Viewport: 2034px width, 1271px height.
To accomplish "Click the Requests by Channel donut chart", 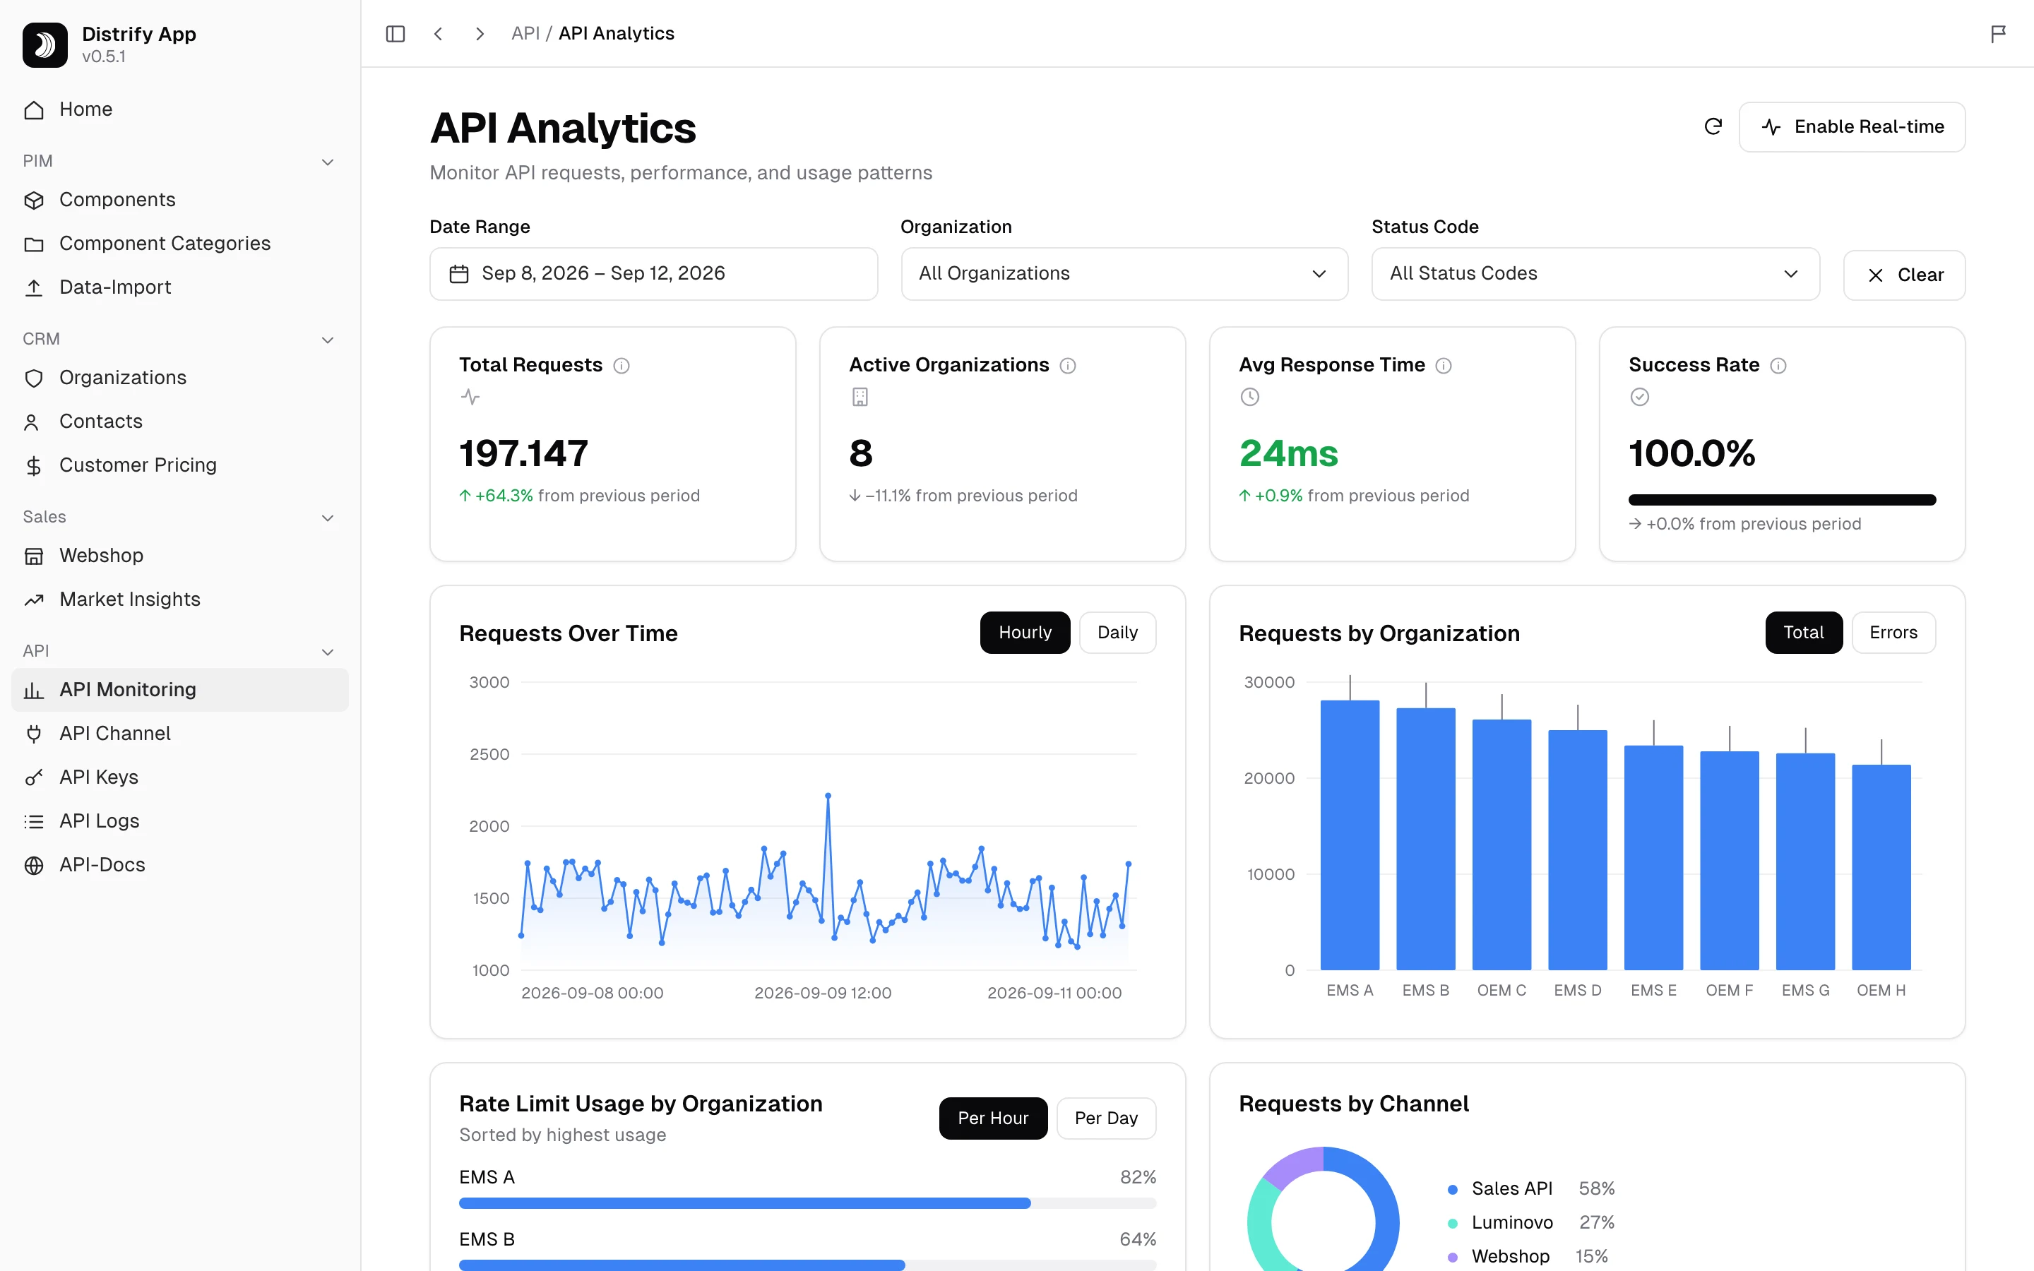I will pos(1323,1210).
